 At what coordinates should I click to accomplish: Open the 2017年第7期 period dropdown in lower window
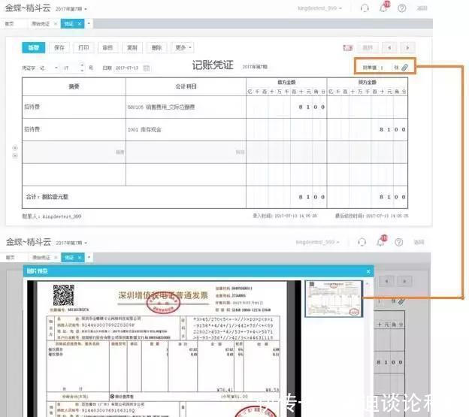(71, 243)
